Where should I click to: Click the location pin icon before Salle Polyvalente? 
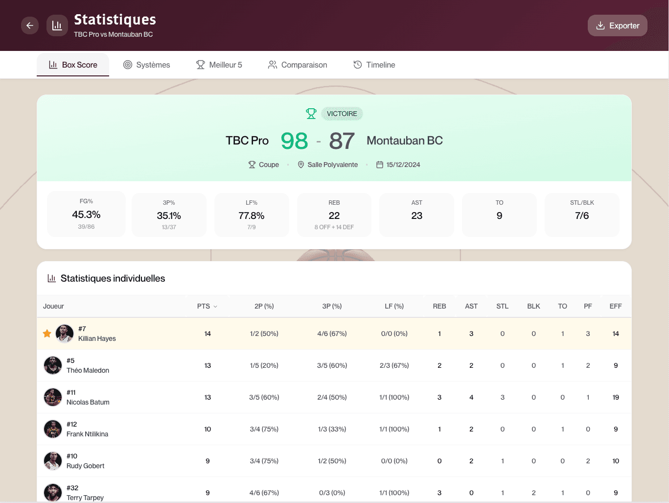click(300, 165)
